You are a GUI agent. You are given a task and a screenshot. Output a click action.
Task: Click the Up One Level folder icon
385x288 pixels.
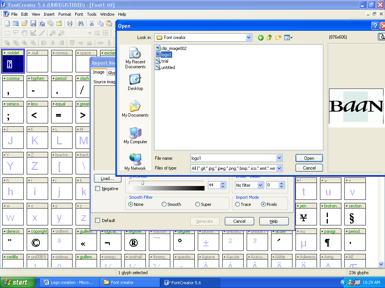point(269,37)
